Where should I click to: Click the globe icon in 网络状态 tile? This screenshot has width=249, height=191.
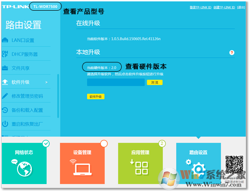(24, 169)
